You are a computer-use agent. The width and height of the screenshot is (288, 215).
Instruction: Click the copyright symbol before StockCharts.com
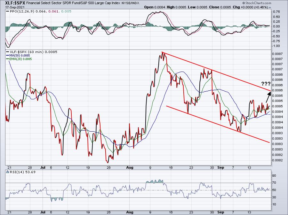(x=244, y=3)
